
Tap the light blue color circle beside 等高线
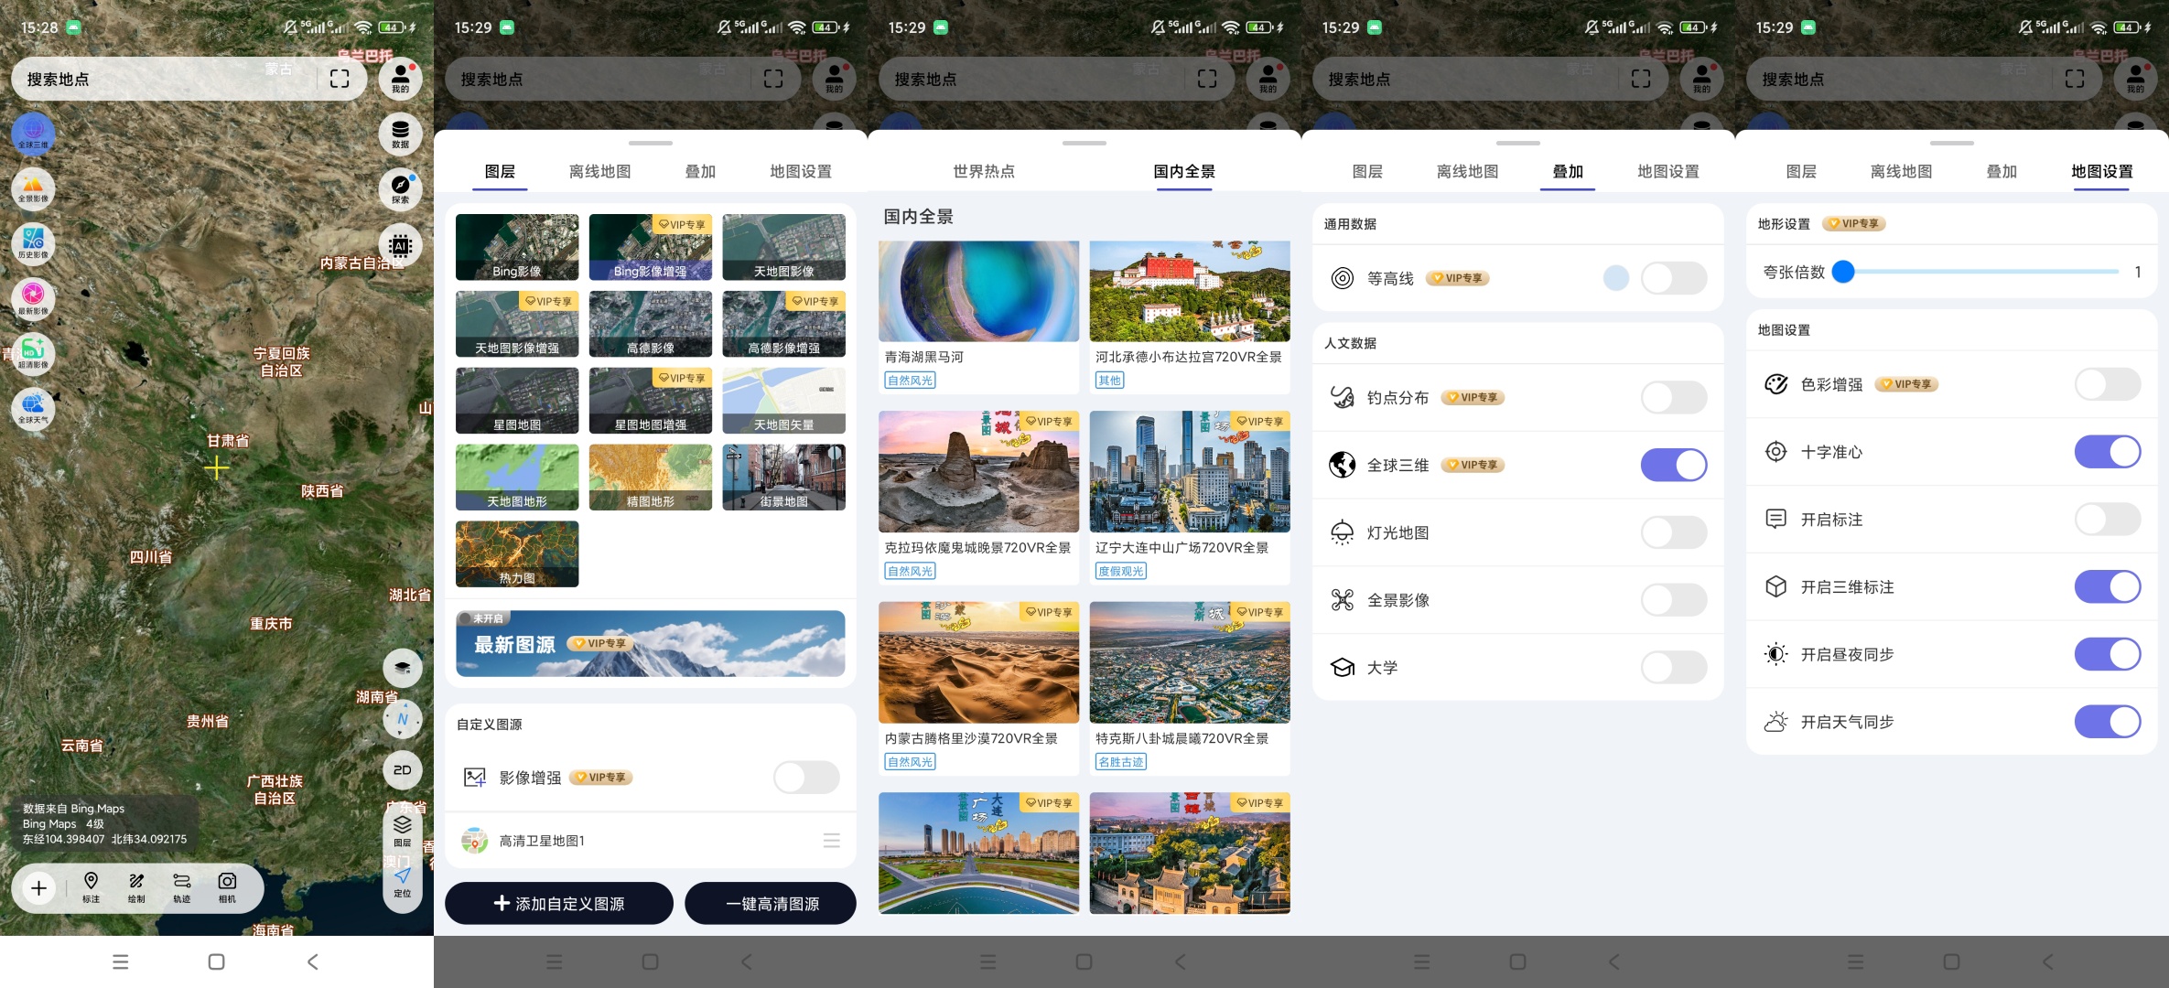[1616, 278]
